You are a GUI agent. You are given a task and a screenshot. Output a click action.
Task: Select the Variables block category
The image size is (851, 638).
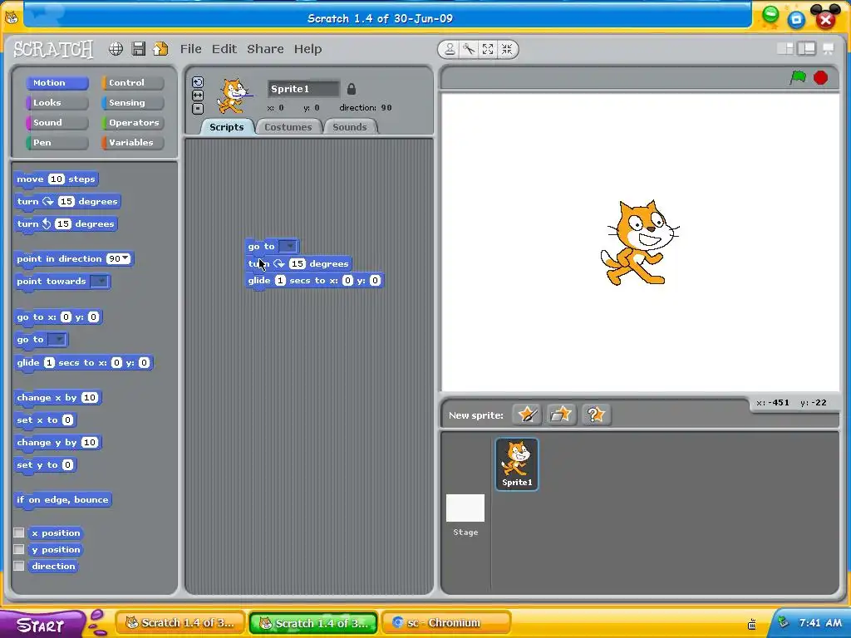click(x=132, y=142)
